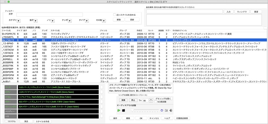This screenshot has width=268, height=124.
Task: Increase tempo with the + stepper
Action: 151,99
